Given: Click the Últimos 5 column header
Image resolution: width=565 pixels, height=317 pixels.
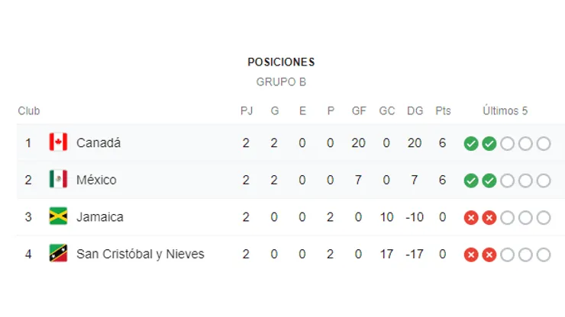Looking at the screenshot, I should click(505, 110).
